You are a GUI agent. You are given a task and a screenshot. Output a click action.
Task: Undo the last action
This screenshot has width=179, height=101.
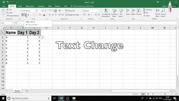8,2
